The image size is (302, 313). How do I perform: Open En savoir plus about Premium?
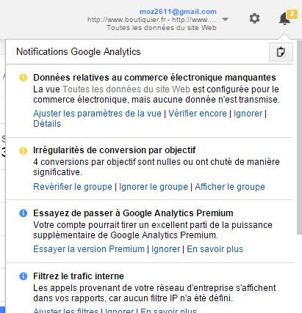[215, 249]
